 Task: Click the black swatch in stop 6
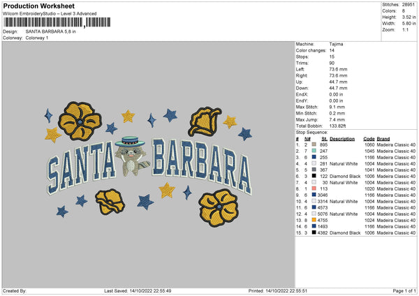click(x=314, y=176)
